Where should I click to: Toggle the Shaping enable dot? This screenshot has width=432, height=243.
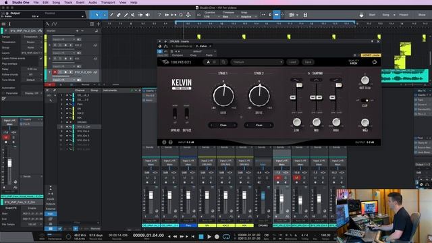point(308,74)
